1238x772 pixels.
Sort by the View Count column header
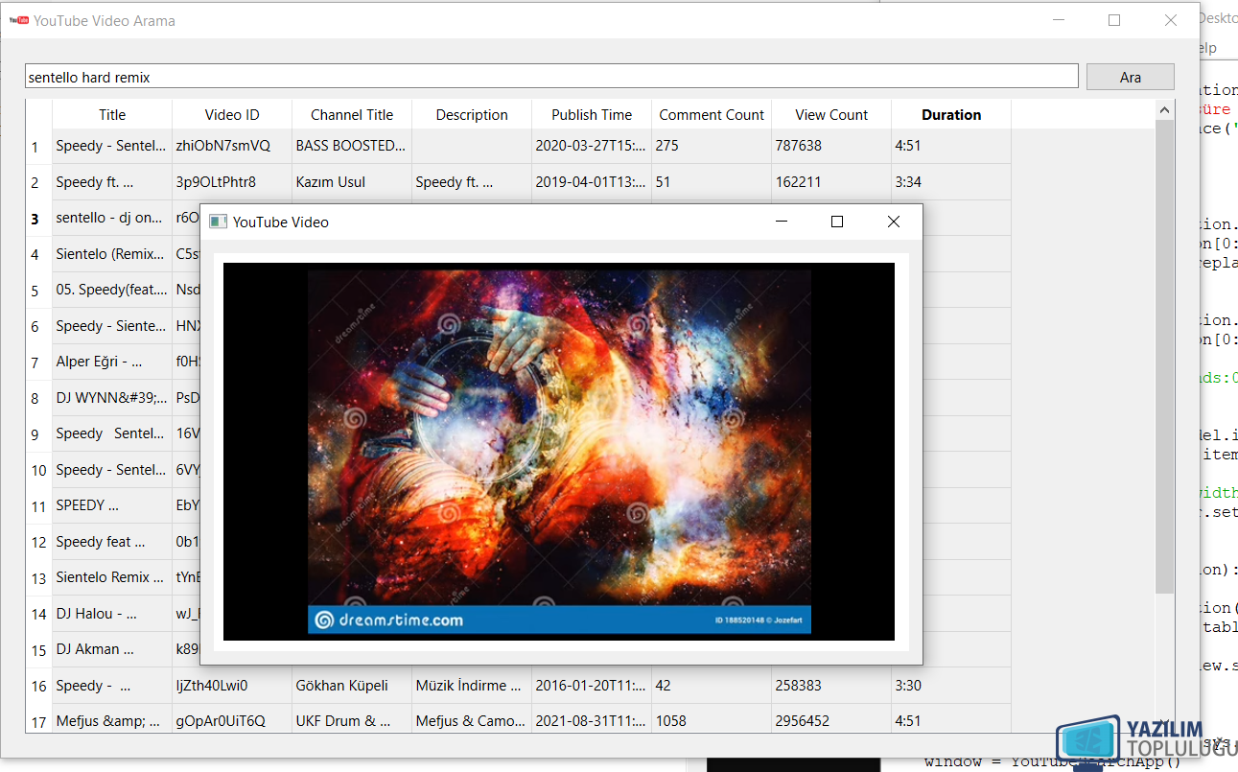(x=831, y=114)
